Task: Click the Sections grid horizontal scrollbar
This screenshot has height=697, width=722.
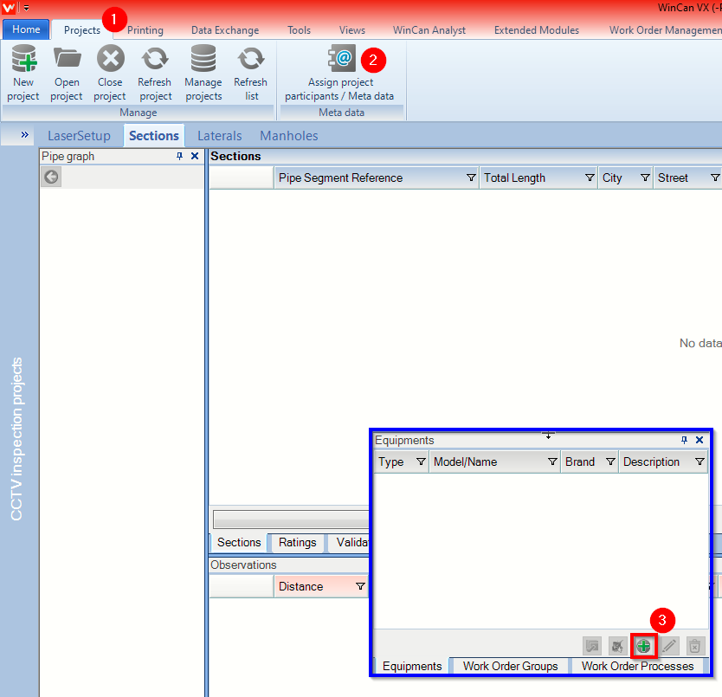Action: (291, 520)
